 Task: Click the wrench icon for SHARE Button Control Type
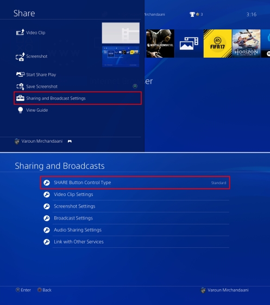click(x=47, y=182)
